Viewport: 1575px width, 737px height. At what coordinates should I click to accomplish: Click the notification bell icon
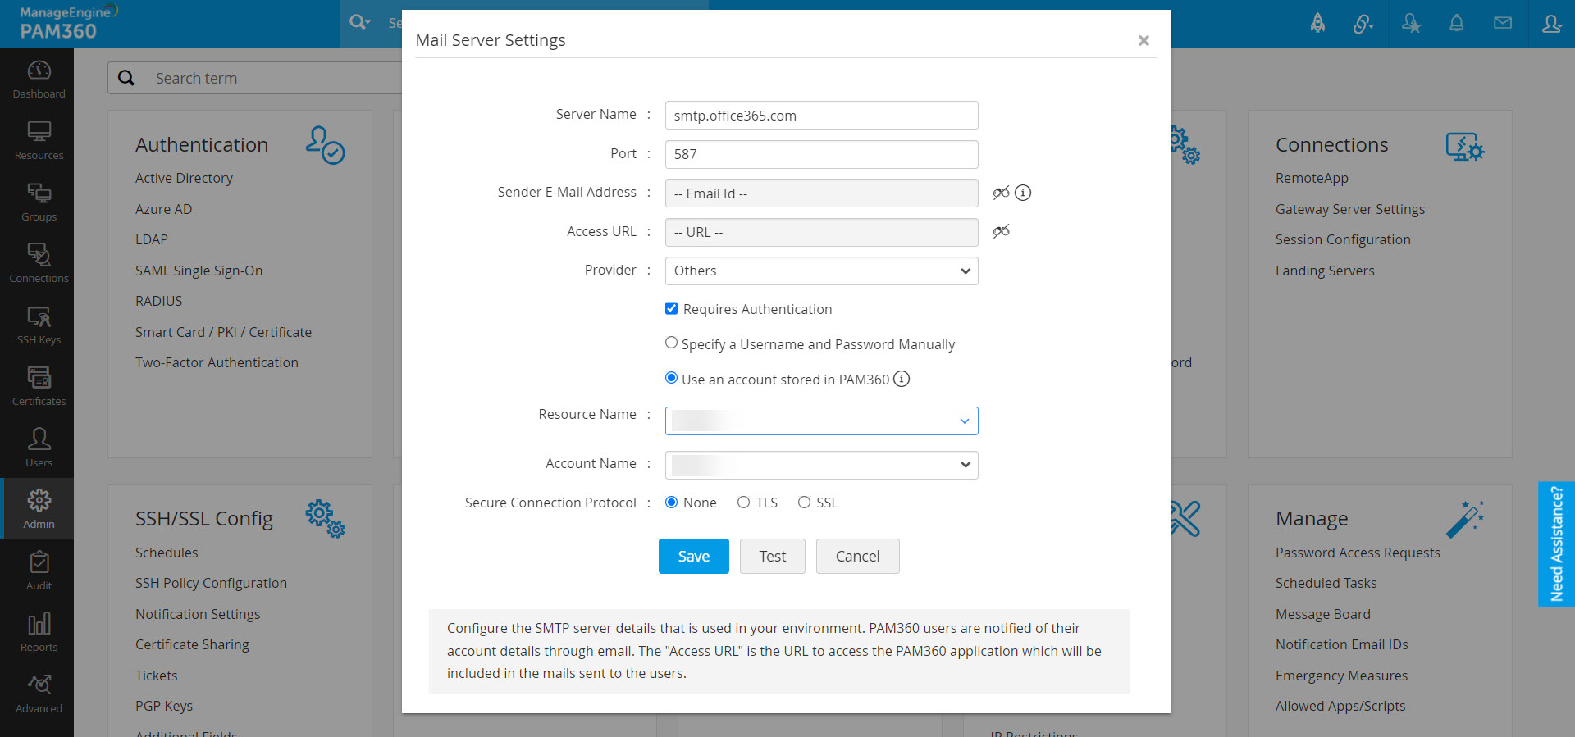pos(1456,23)
